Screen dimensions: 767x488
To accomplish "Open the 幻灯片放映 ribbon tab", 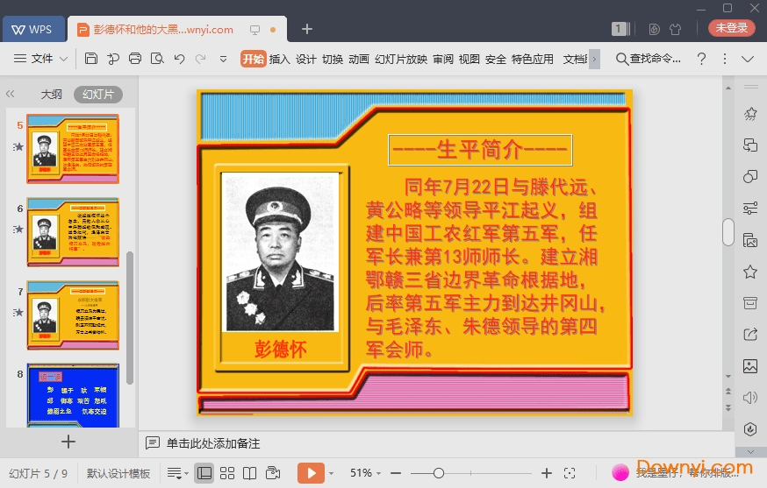I will (x=400, y=59).
